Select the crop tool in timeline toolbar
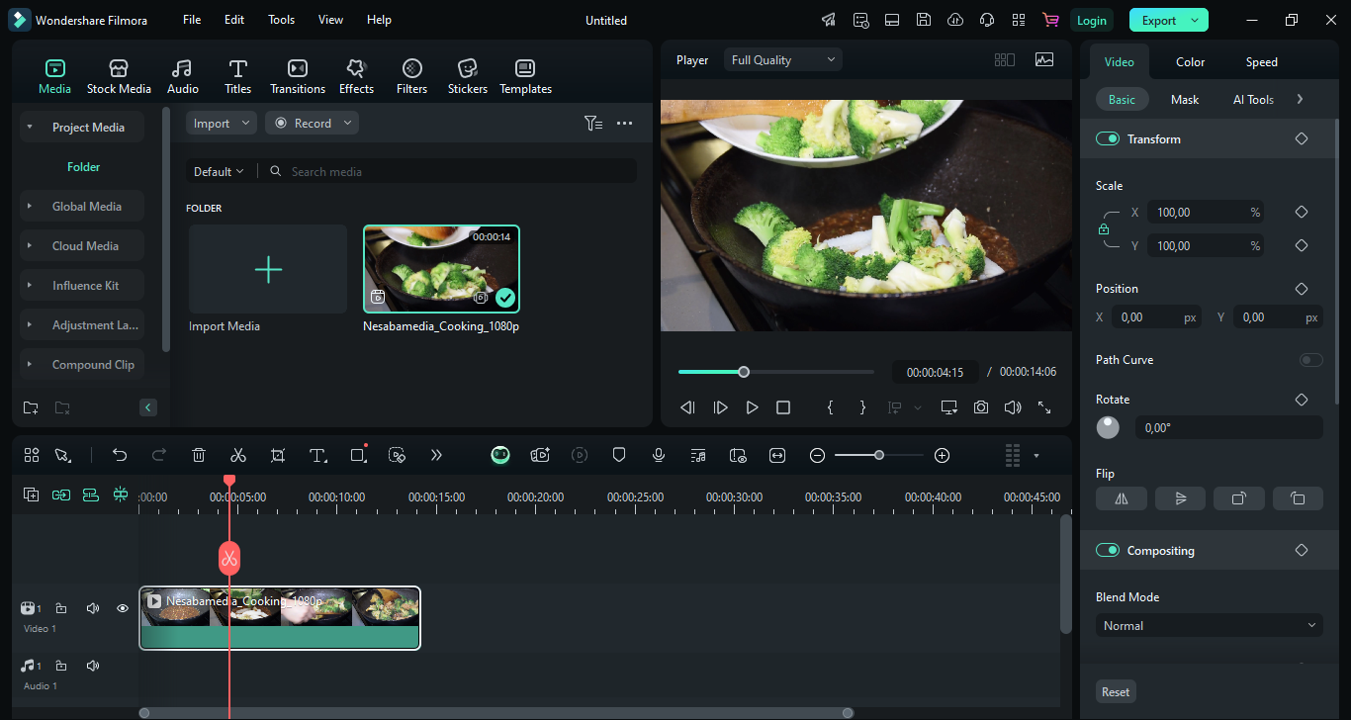 (x=278, y=455)
